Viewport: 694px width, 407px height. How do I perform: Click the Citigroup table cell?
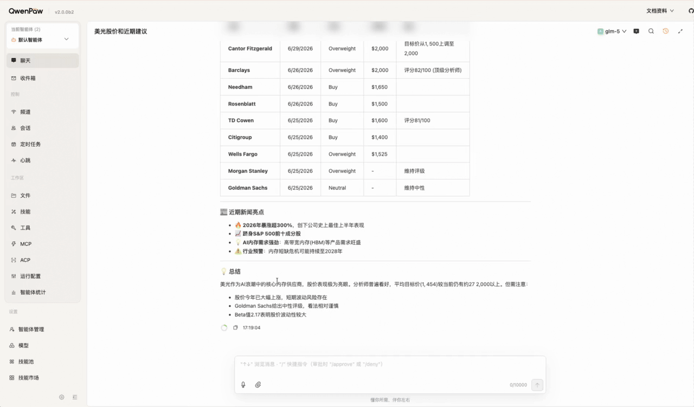click(250, 138)
